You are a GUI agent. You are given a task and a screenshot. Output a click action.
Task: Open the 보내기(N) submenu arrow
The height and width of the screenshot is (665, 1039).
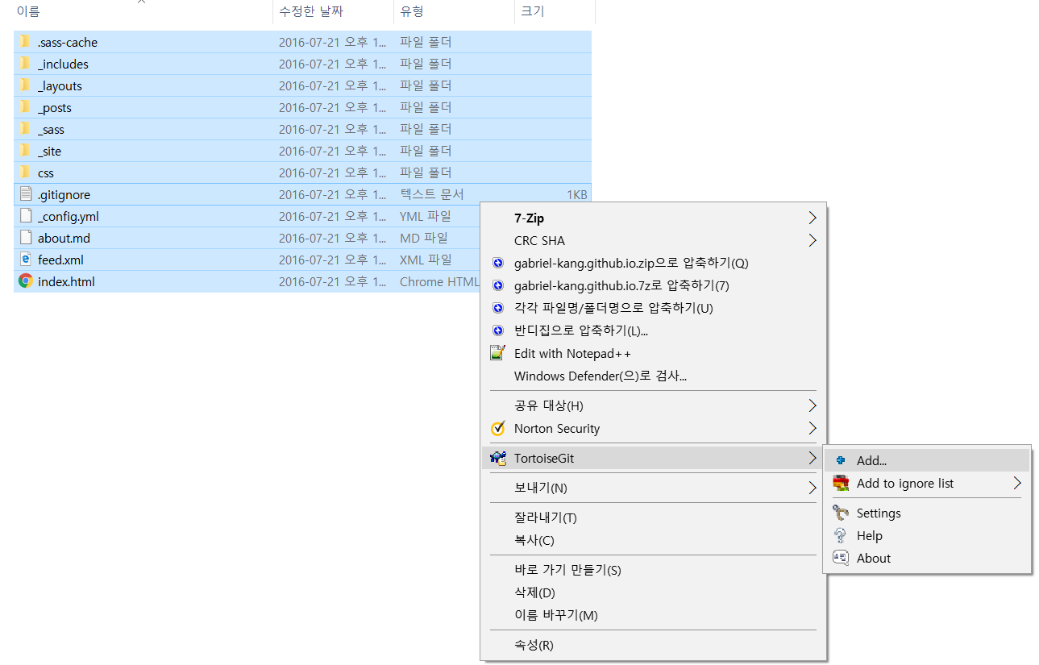[812, 488]
